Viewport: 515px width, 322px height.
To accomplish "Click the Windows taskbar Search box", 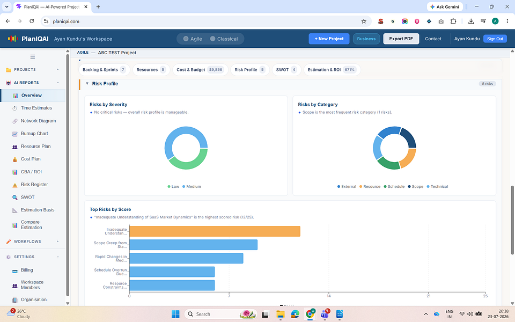I will click(x=220, y=314).
